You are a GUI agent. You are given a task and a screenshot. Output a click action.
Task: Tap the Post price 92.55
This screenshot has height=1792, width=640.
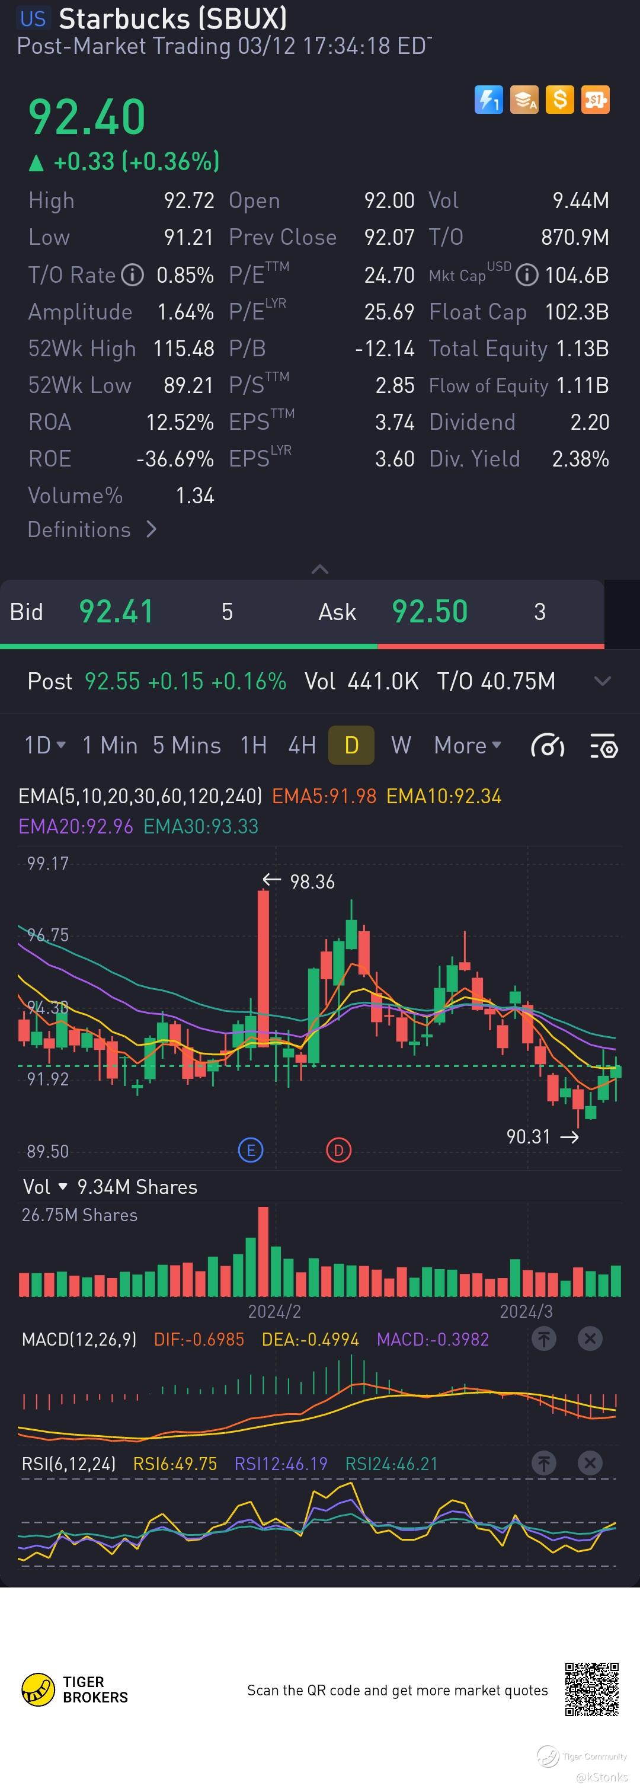point(112,681)
